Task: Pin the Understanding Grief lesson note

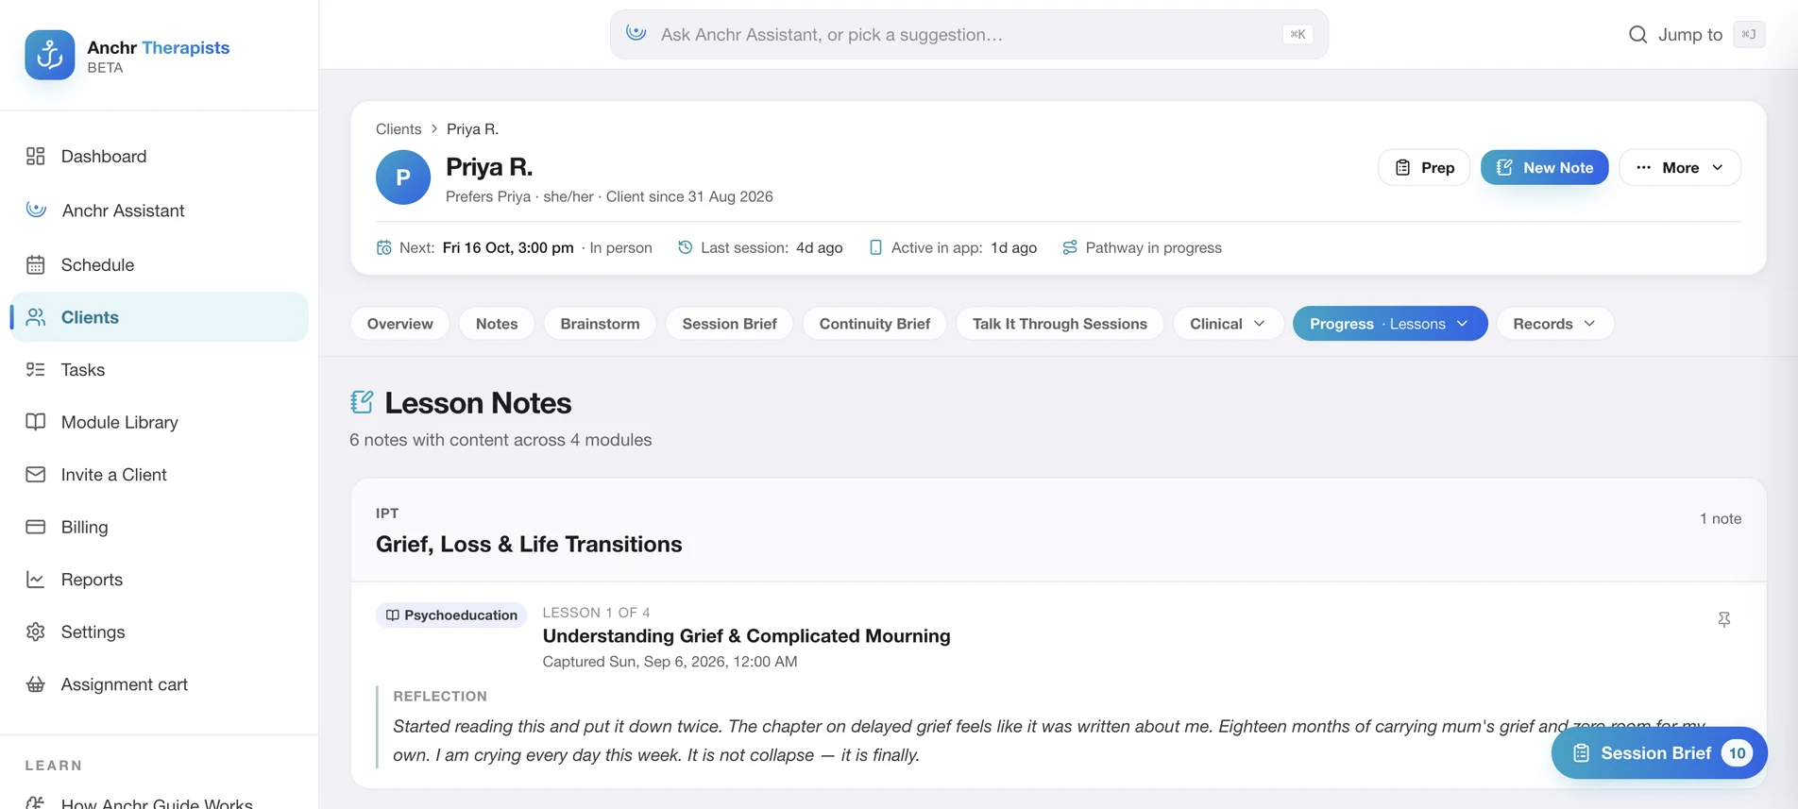Action: pyautogui.click(x=1723, y=619)
